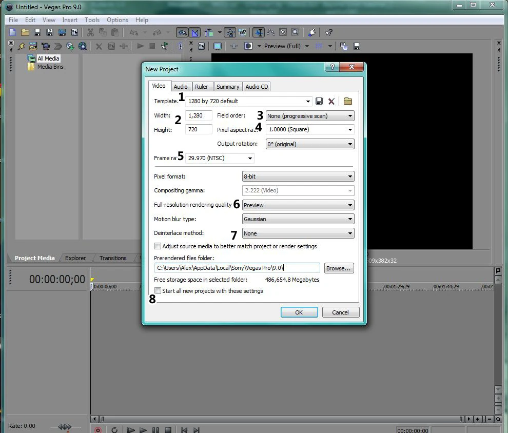The width and height of the screenshot is (508, 433).
Task: Click the What's This help icon in toolbar
Action: click(328, 32)
